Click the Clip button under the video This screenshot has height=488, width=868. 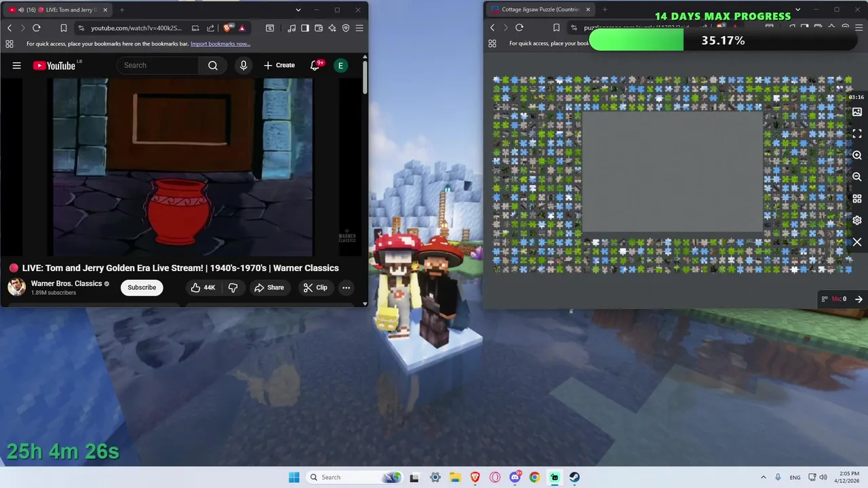(x=315, y=287)
